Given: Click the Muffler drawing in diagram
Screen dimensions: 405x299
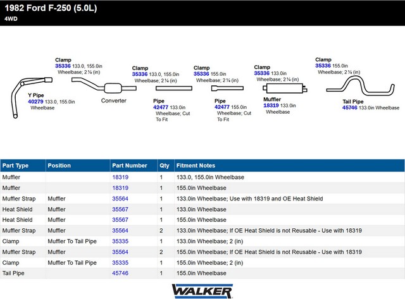Looking at the screenshot, I should (x=285, y=88).
